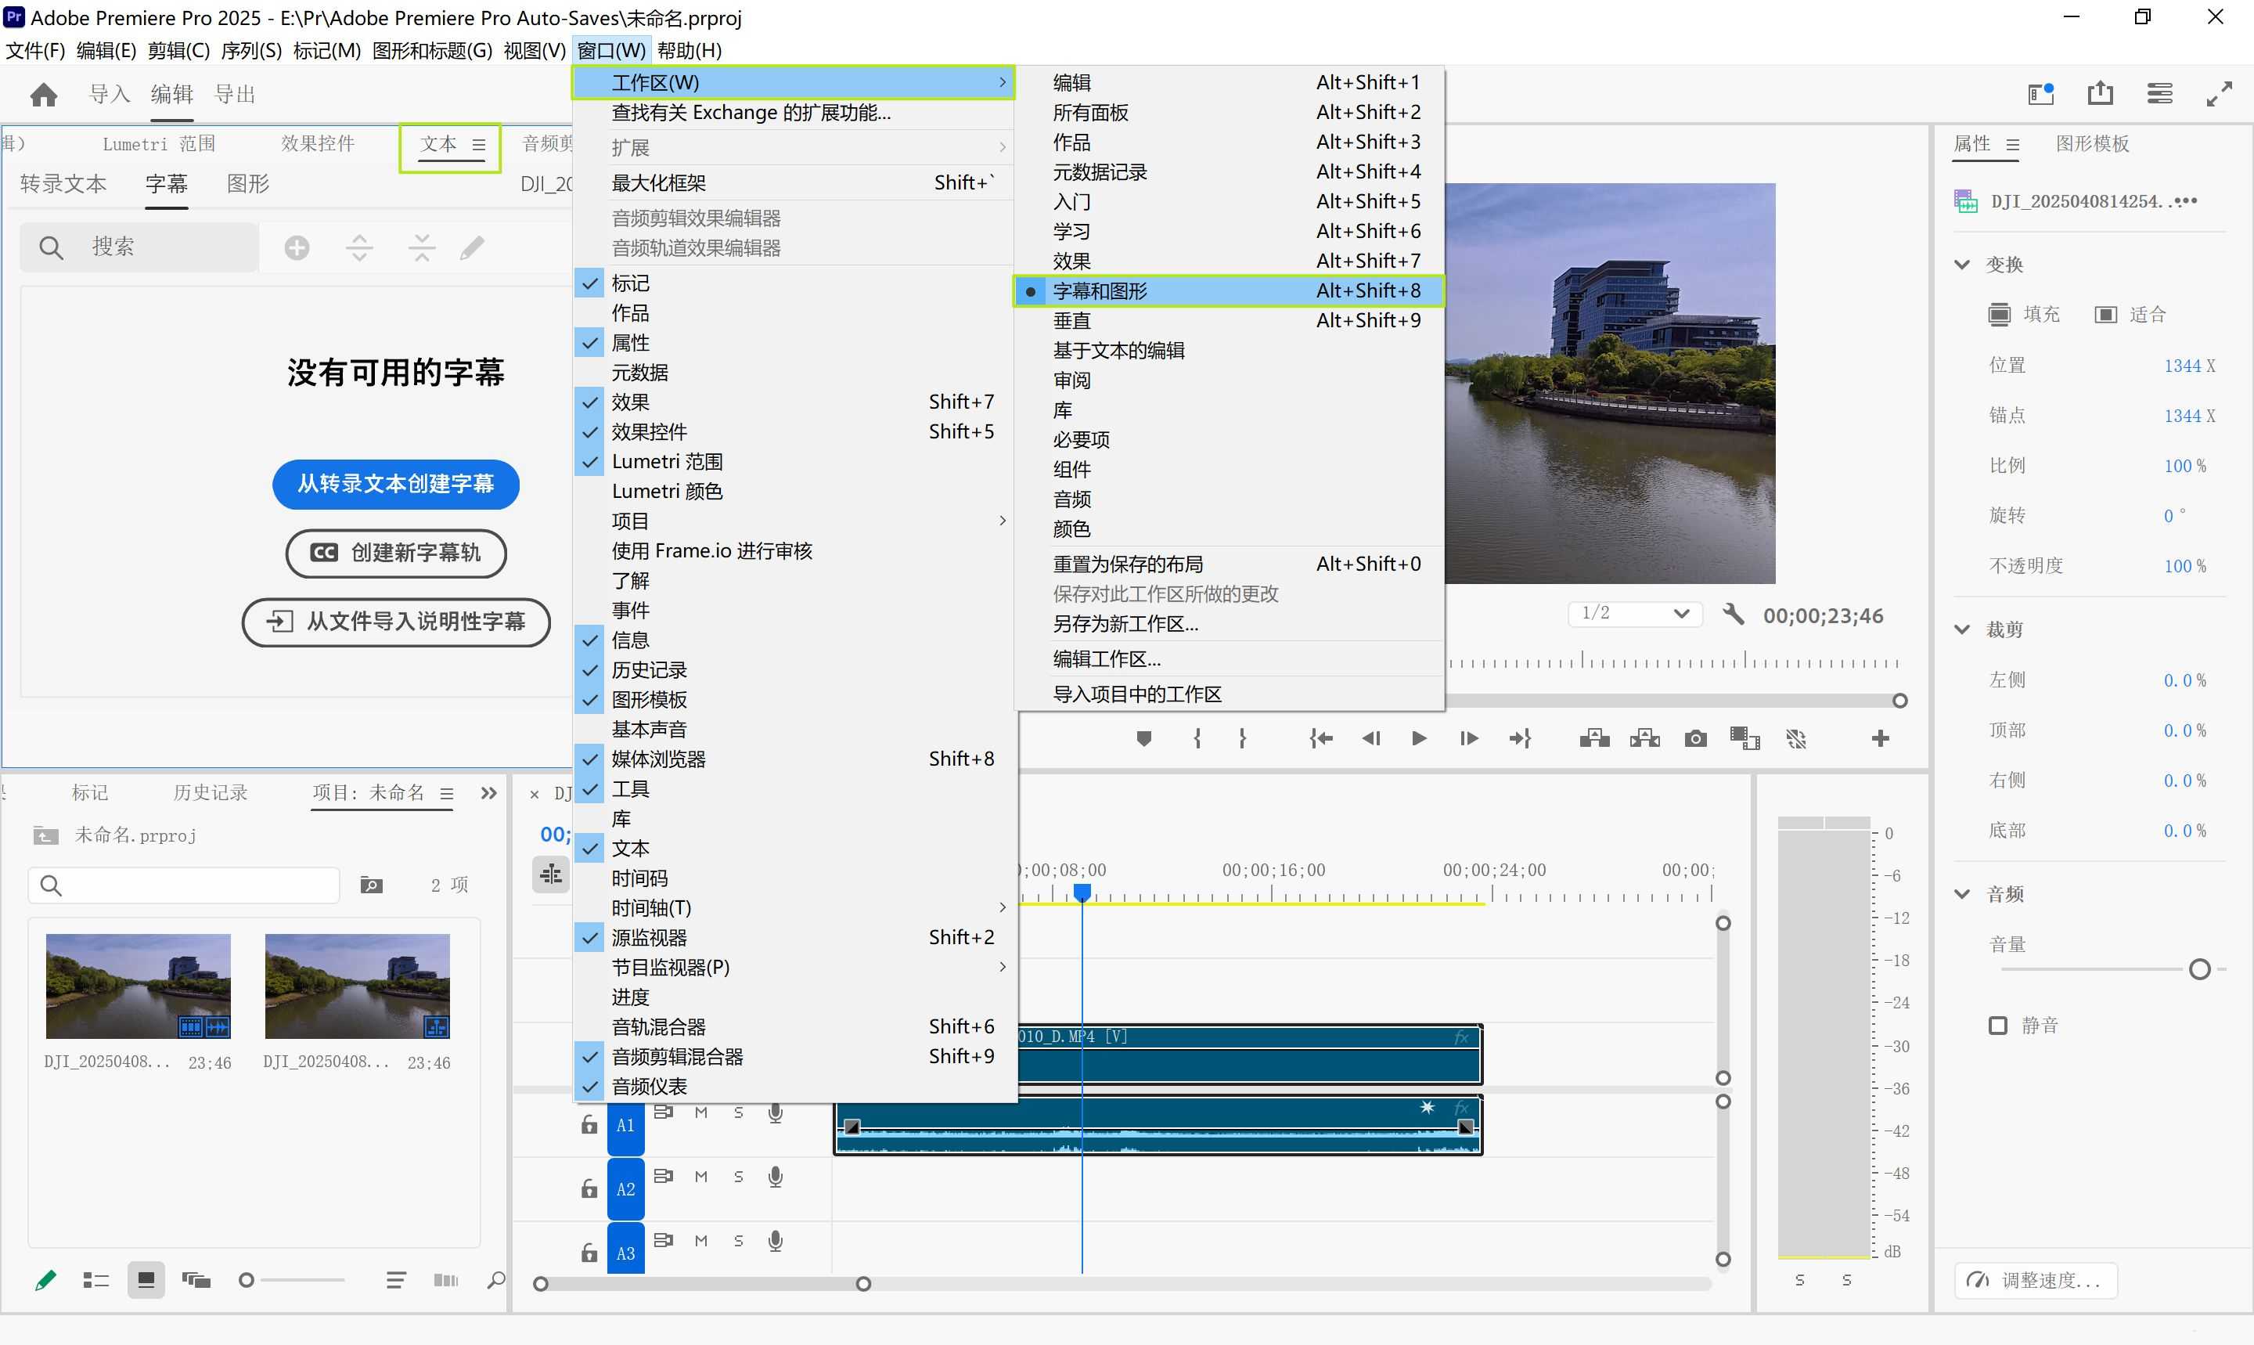The width and height of the screenshot is (2254, 1345).
Task: Toggle lock on audio track A2
Action: (589, 1188)
